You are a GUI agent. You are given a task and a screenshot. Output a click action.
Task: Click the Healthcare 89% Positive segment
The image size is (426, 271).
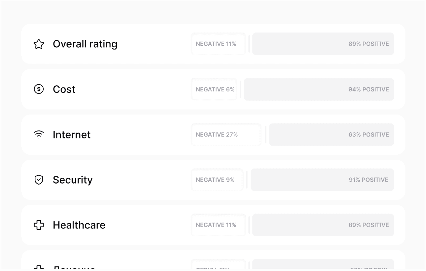323,225
